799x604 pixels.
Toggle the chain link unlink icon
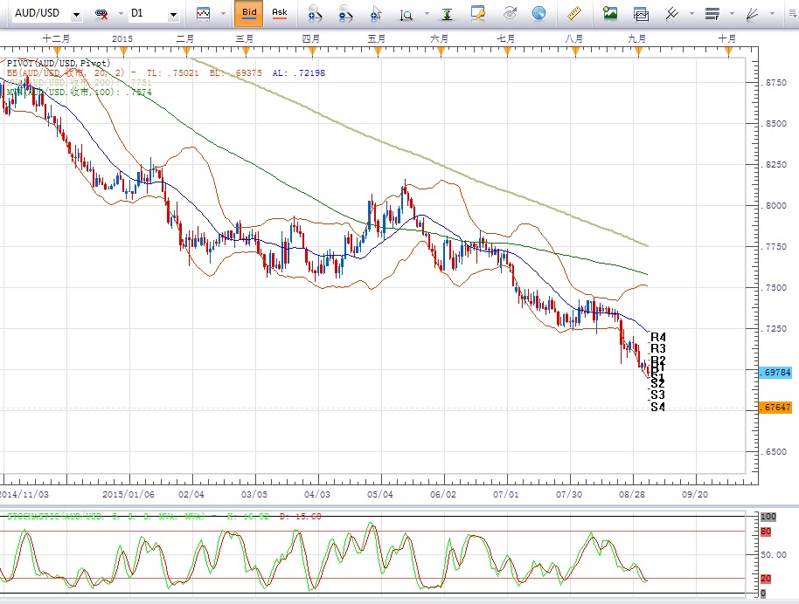coord(102,15)
